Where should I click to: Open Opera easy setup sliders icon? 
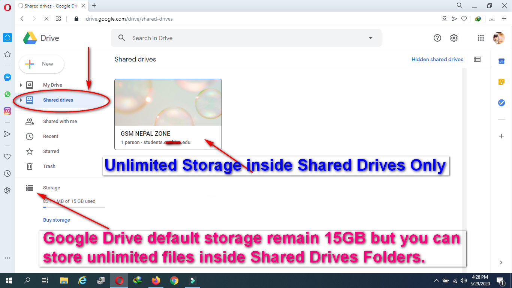pyautogui.click(x=504, y=19)
